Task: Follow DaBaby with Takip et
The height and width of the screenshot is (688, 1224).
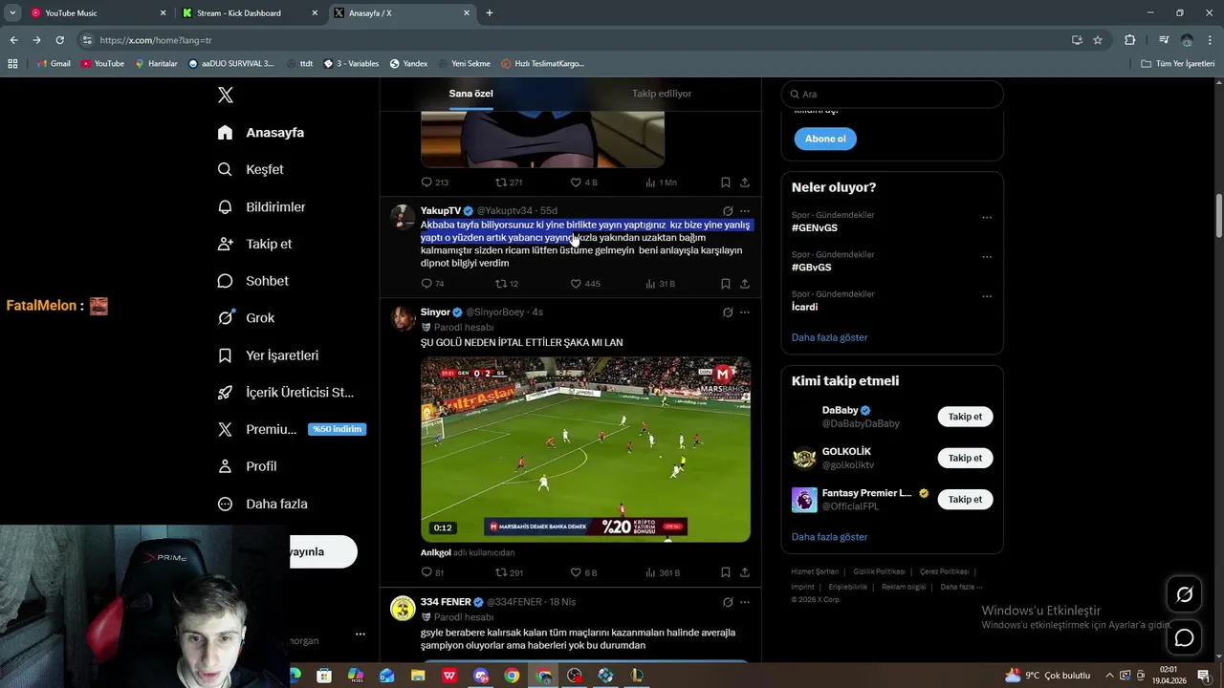Action: pyautogui.click(x=965, y=417)
